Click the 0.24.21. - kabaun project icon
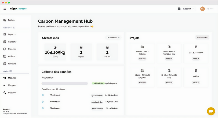The width and height of the screenshot is (218, 118). tap(196, 47)
